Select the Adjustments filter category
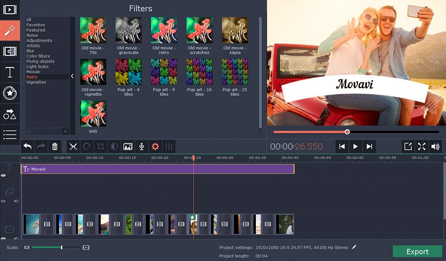This screenshot has width=446, height=261. pyautogui.click(x=39, y=40)
